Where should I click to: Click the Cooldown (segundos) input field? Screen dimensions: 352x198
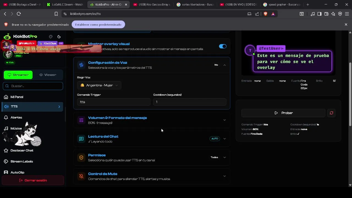coord(190,102)
